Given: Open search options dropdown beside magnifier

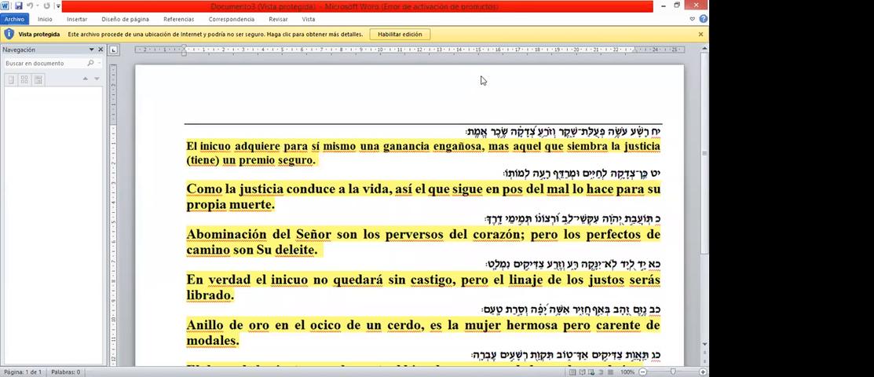Looking at the screenshot, I should 99,64.
